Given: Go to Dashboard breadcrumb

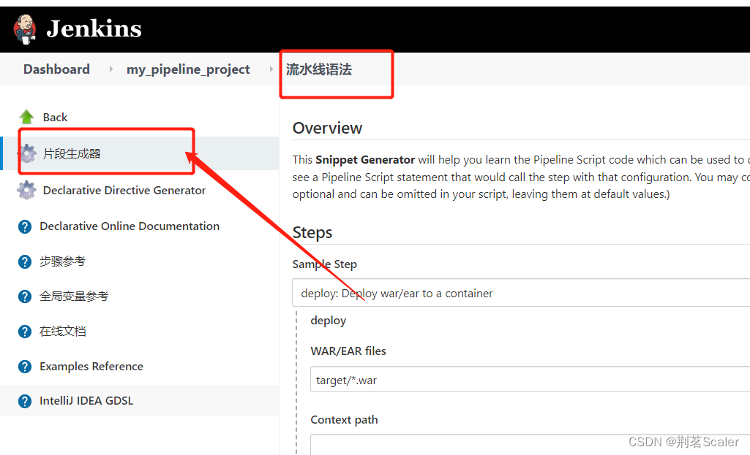Looking at the screenshot, I should [56, 69].
